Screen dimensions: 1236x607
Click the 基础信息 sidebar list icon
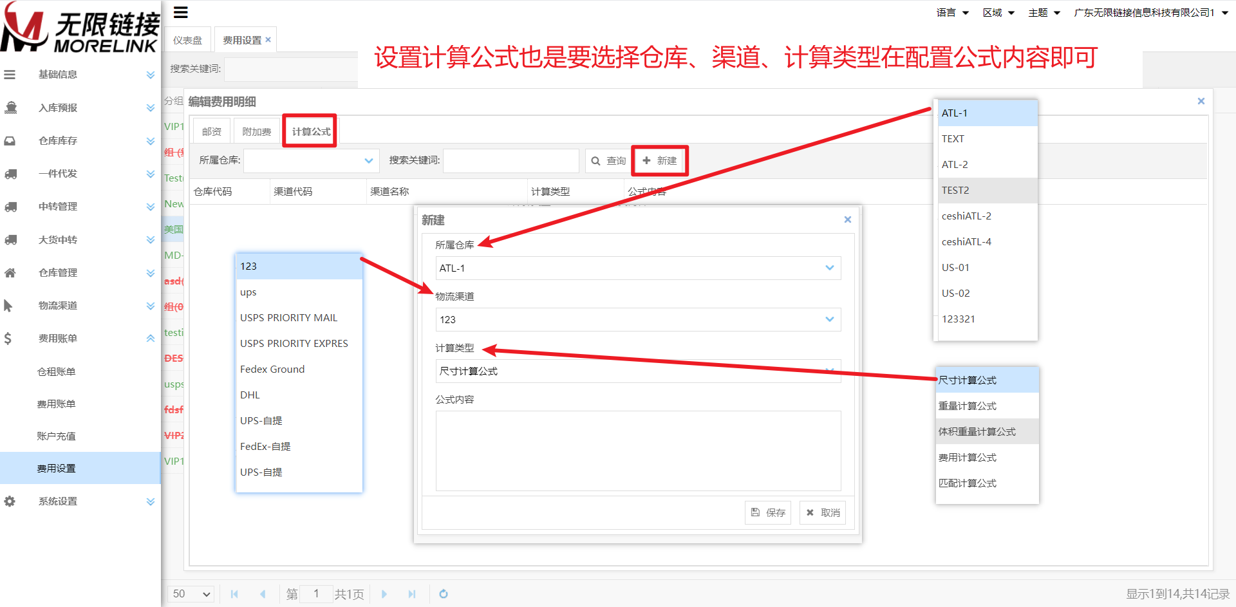(x=10, y=75)
